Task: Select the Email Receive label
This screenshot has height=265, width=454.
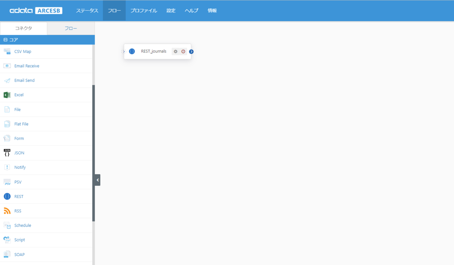Action: pyautogui.click(x=27, y=66)
